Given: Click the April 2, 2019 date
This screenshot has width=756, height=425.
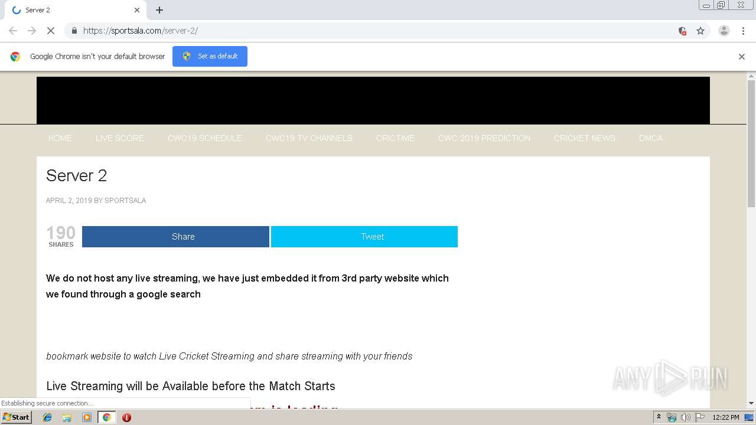Looking at the screenshot, I should pyautogui.click(x=69, y=201).
